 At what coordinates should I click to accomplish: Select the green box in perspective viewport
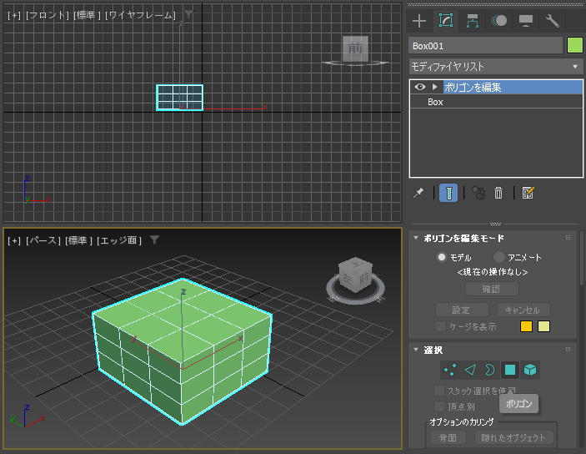182,351
